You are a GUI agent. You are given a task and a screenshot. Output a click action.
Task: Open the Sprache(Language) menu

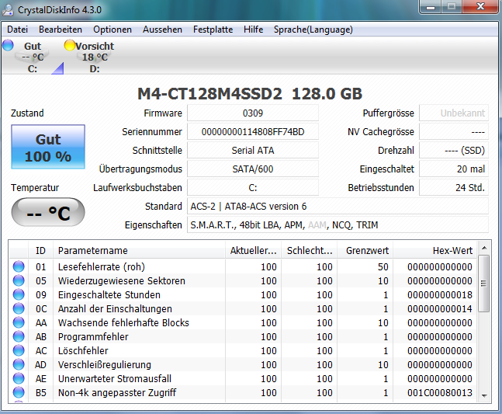pos(313,30)
